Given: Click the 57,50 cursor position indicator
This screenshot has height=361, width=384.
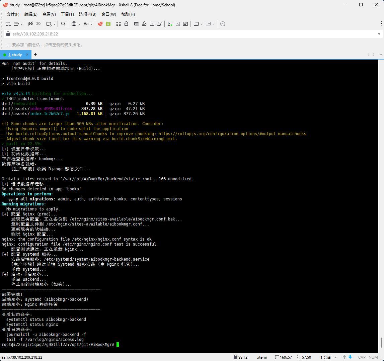Looking at the screenshot, I should click(x=304, y=357).
